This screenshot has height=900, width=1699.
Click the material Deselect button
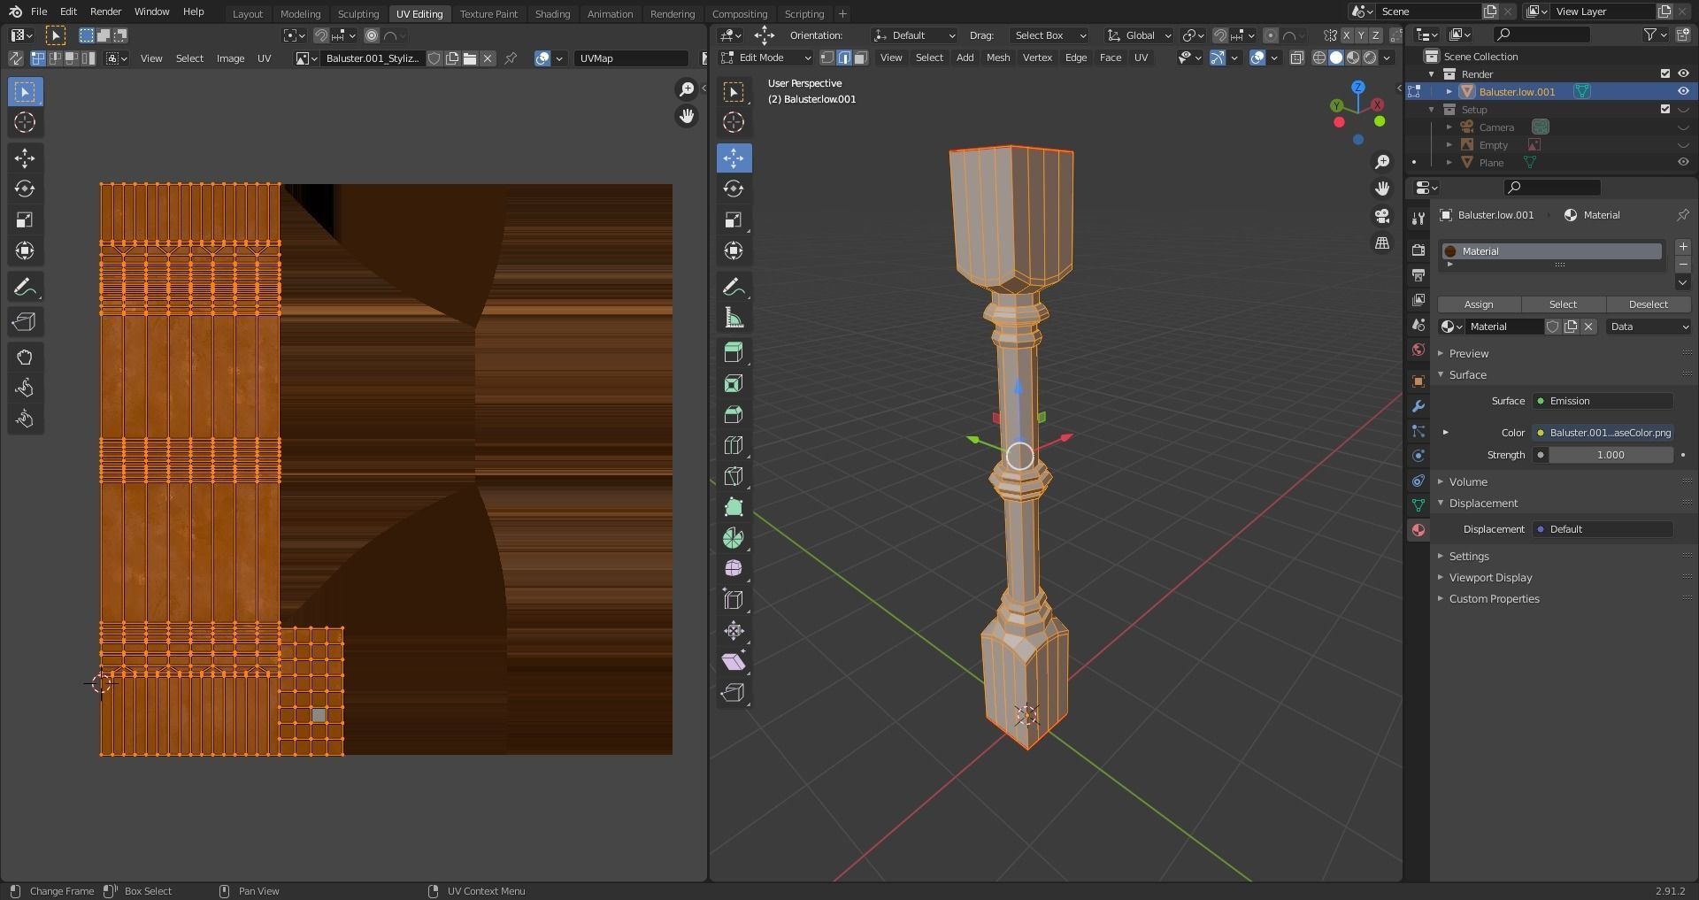(x=1648, y=304)
